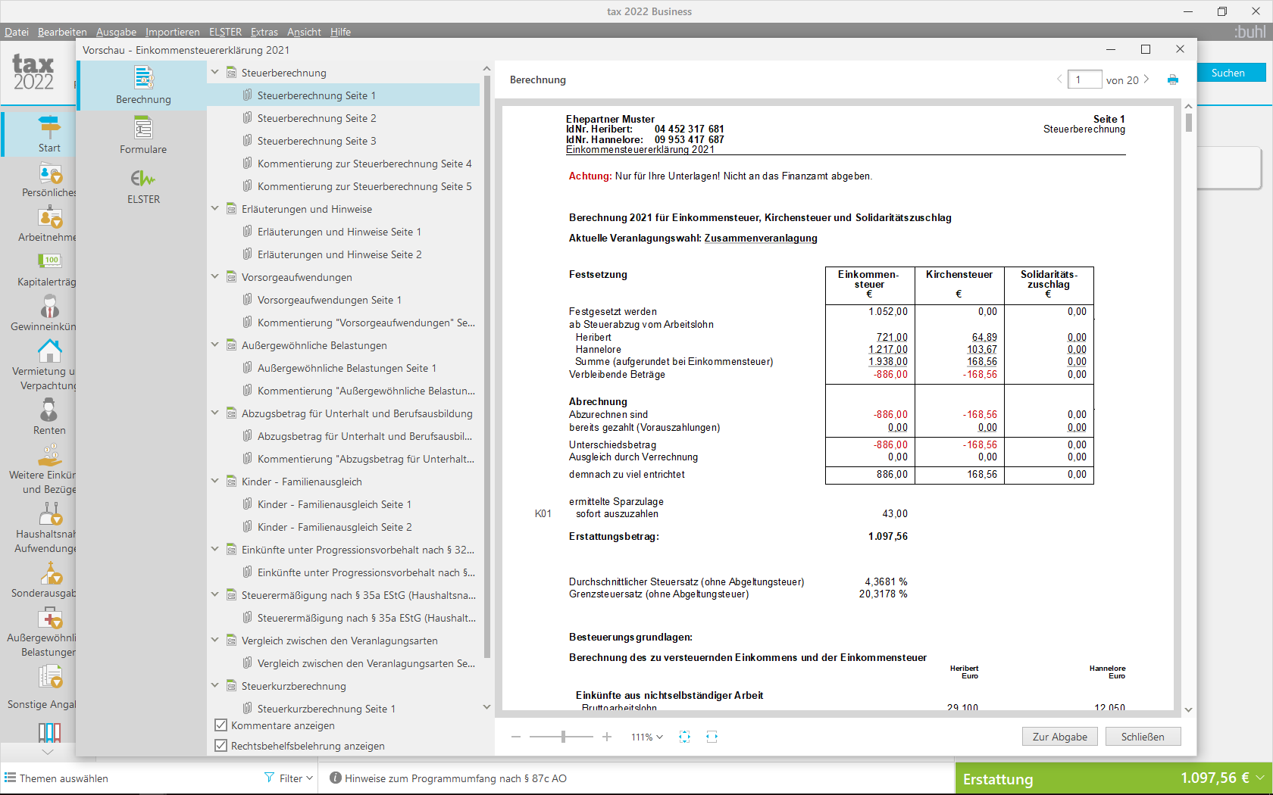Open the ELSTER menu

point(225,32)
